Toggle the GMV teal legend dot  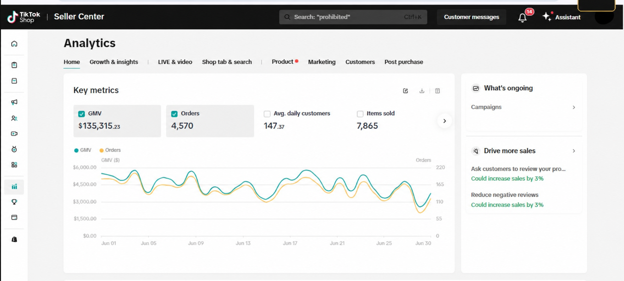pos(76,150)
